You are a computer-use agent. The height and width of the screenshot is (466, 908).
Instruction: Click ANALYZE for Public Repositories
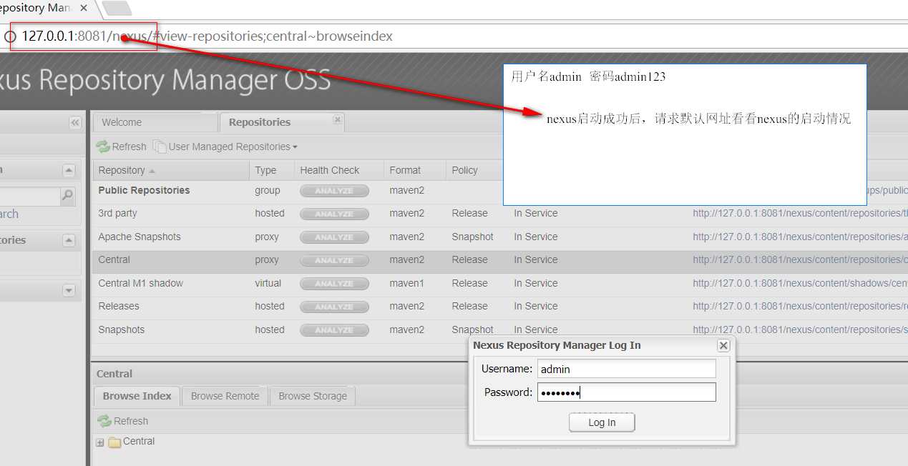pos(334,191)
